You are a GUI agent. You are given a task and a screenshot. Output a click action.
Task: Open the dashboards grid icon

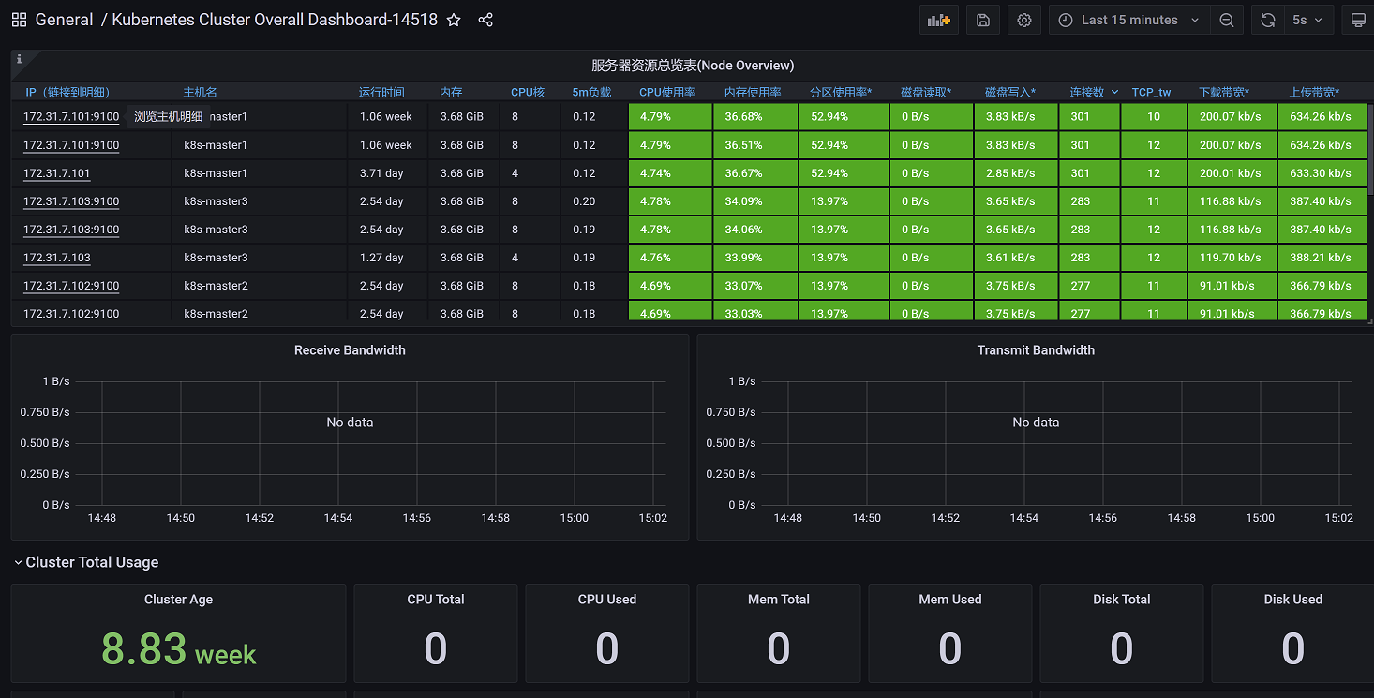coord(19,20)
